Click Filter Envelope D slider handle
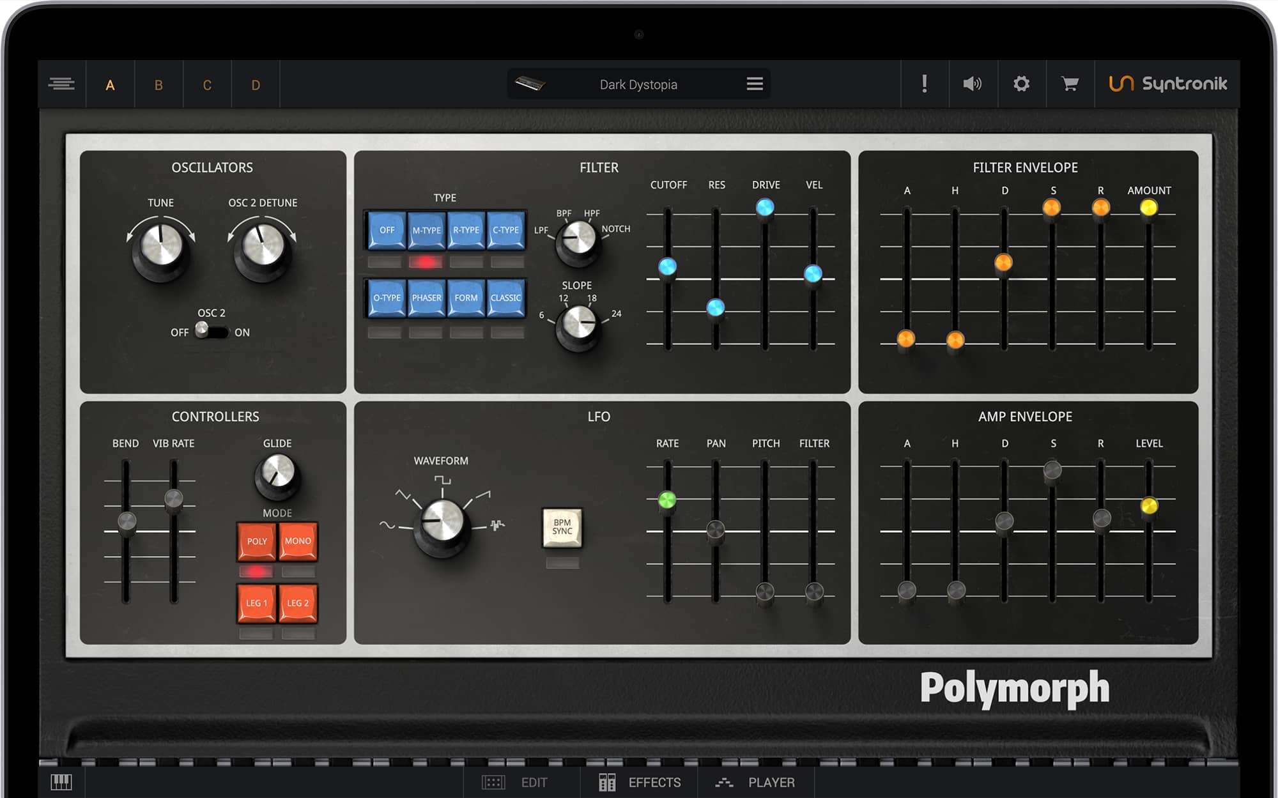Screen dimensions: 1278x798 1003,262
